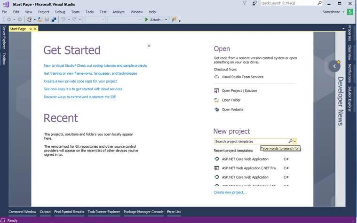Screen dimensions: 357x223
Task: Open the Tools menu
Action: pos(89,12)
